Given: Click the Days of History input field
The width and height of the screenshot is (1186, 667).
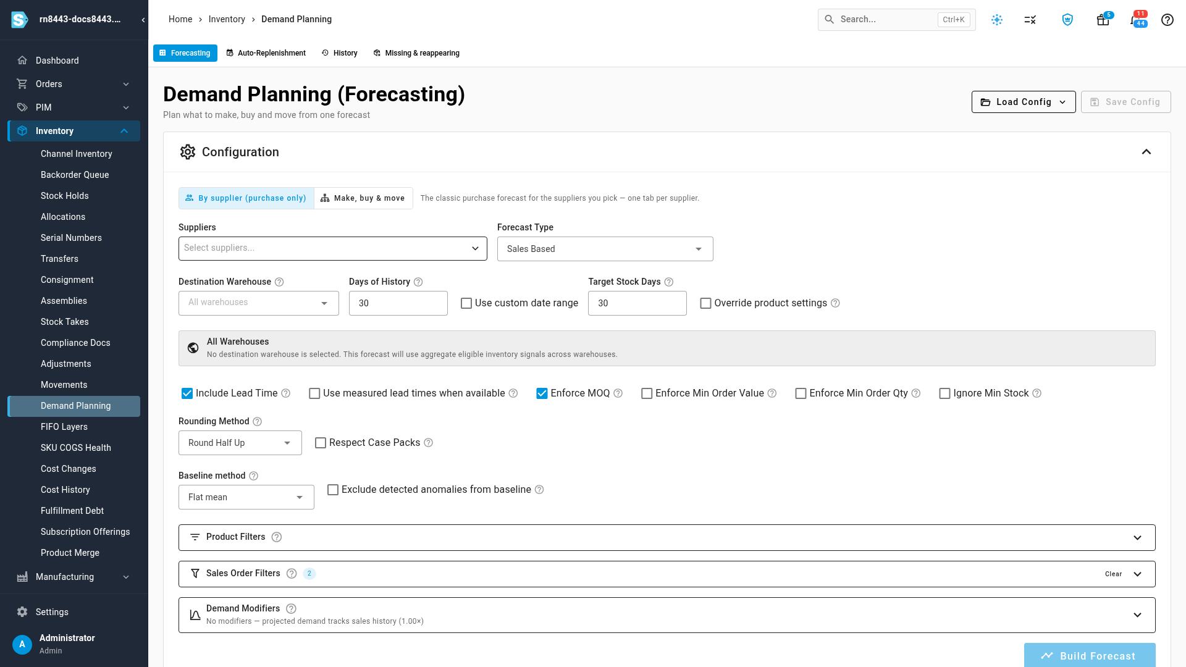Looking at the screenshot, I should coord(398,303).
